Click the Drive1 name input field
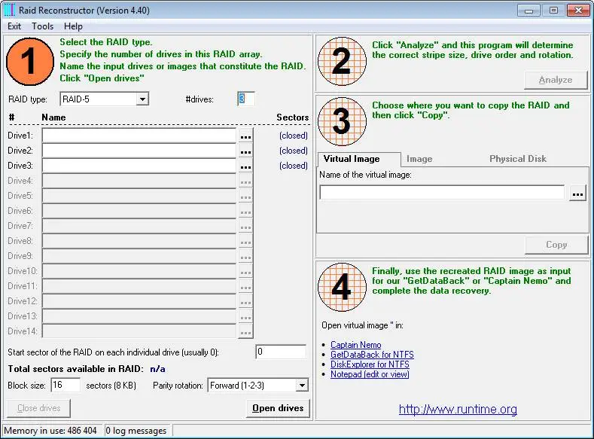 pyautogui.click(x=139, y=136)
